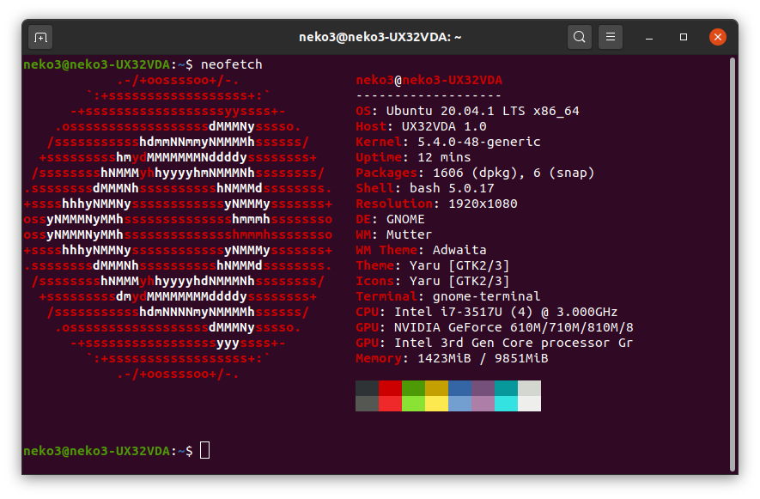Maximize the terminal window
This screenshot has width=760, height=499.
[x=684, y=37]
